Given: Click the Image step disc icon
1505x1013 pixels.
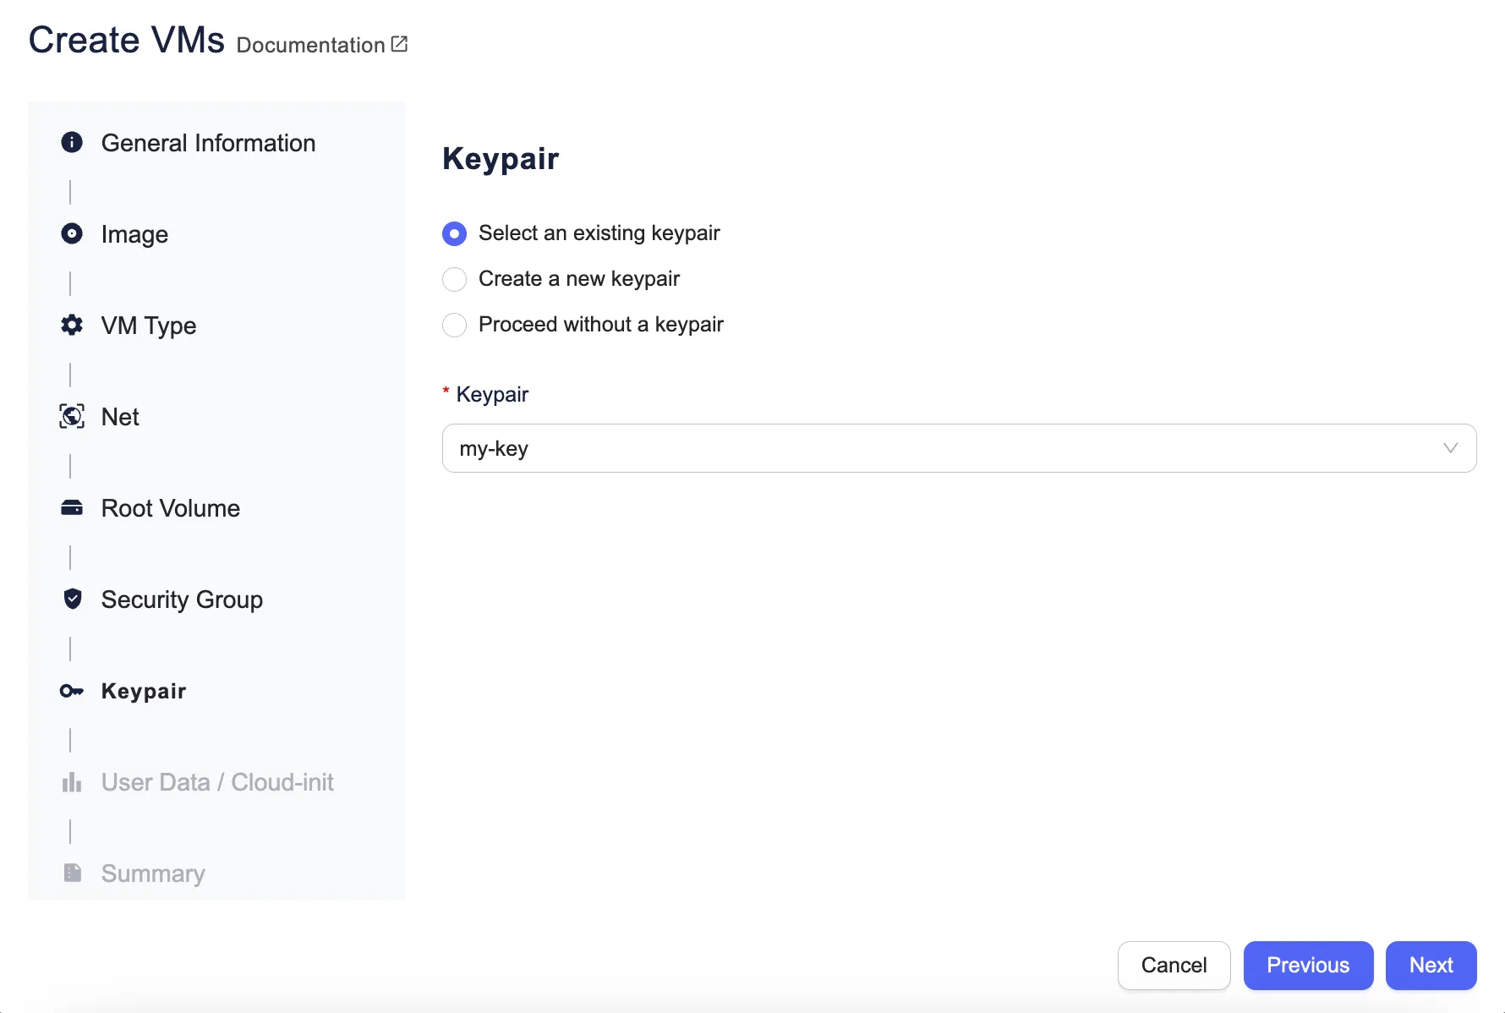Looking at the screenshot, I should (72, 233).
